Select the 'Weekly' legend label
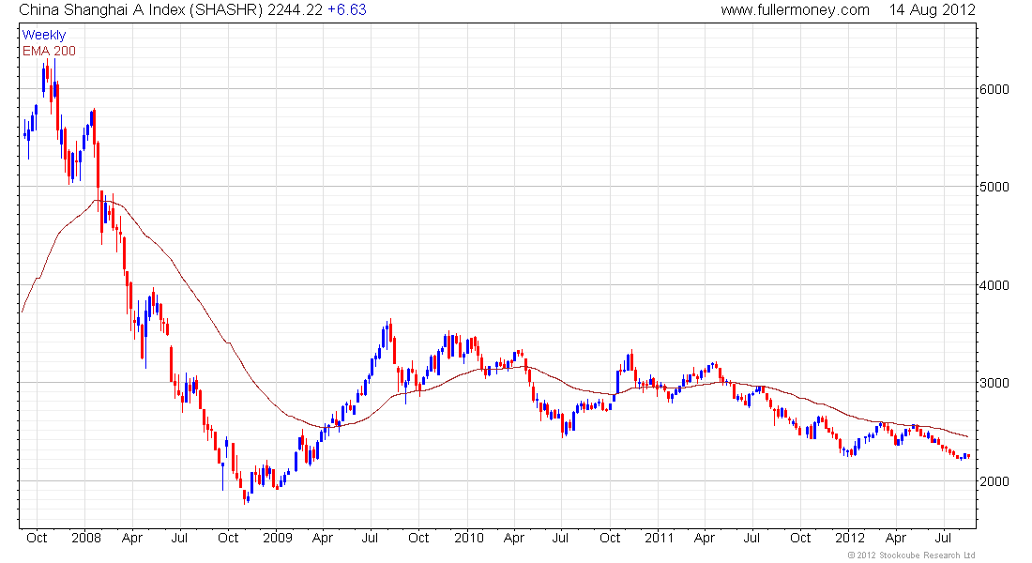The width and height of the screenshot is (1032, 563). [44, 35]
